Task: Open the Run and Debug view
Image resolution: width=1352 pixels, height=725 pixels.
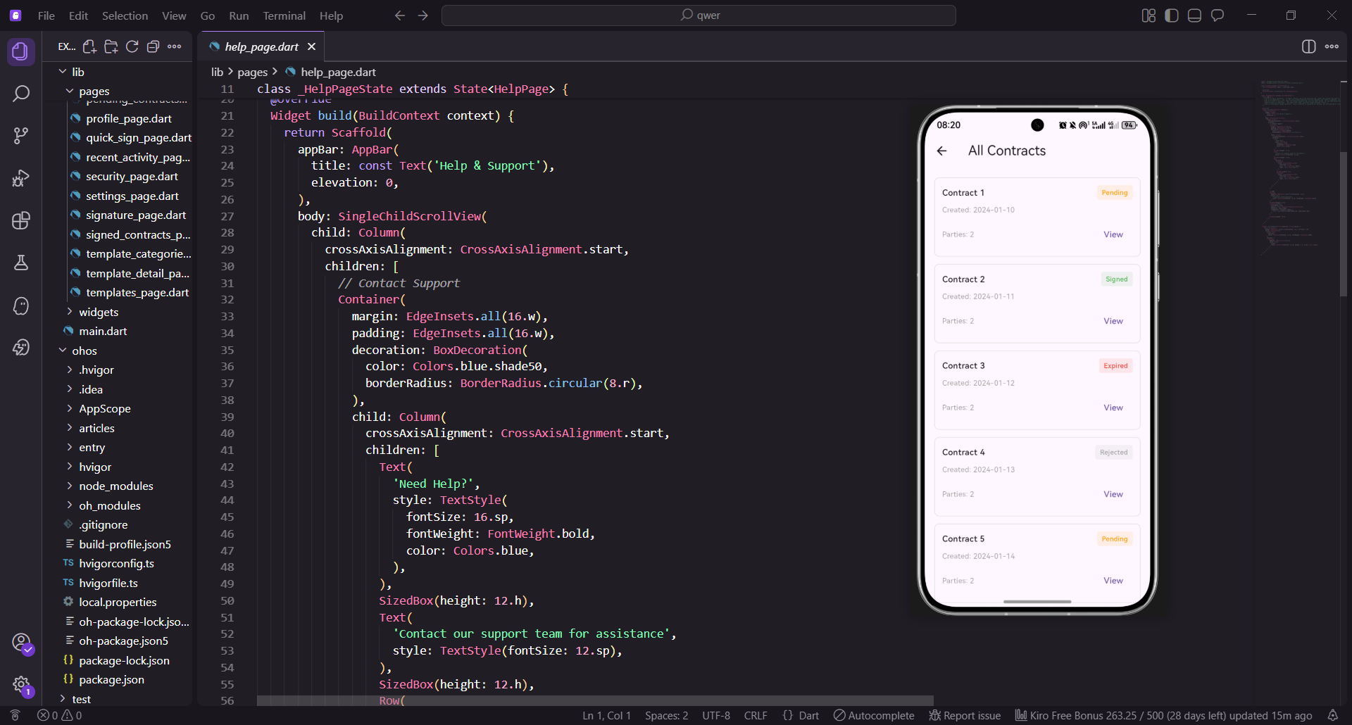Action: (21, 178)
